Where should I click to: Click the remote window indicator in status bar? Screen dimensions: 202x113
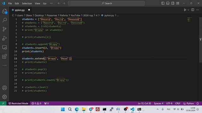tap(3, 103)
